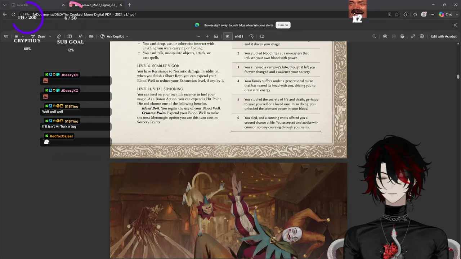The height and width of the screenshot is (259, 461).
Task: Select the Draw tool
Action: click(38, 36)
